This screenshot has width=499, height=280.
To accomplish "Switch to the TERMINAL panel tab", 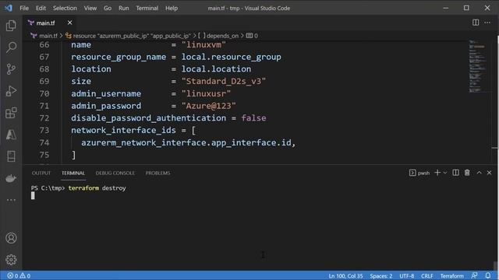I will (x=73, y=173).
